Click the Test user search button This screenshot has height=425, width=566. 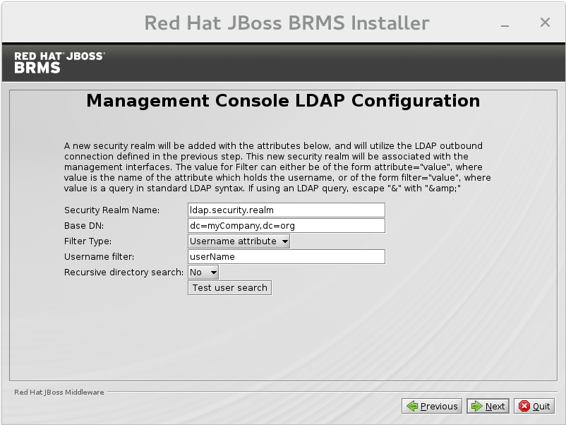pyautogui.click(x=229, y=288)
